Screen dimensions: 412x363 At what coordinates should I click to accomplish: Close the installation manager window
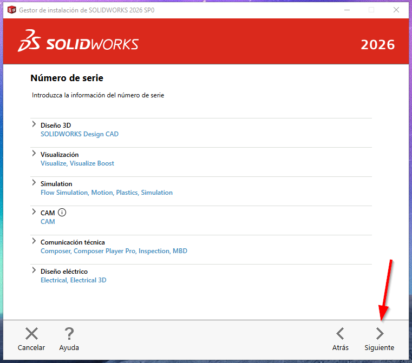(x=396, y=10)
